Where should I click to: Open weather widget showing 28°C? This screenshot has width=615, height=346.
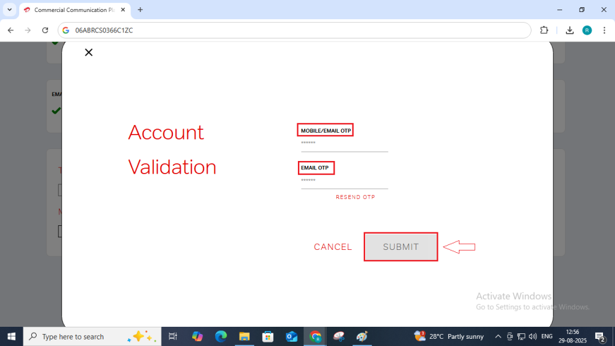[449, 336]
